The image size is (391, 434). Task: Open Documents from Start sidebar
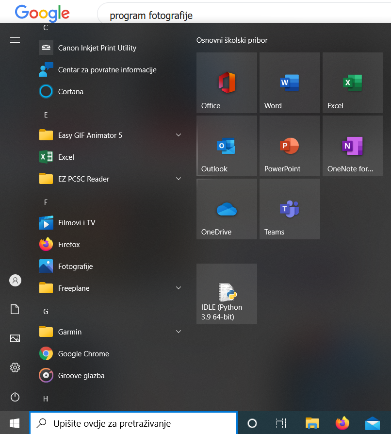15,309
